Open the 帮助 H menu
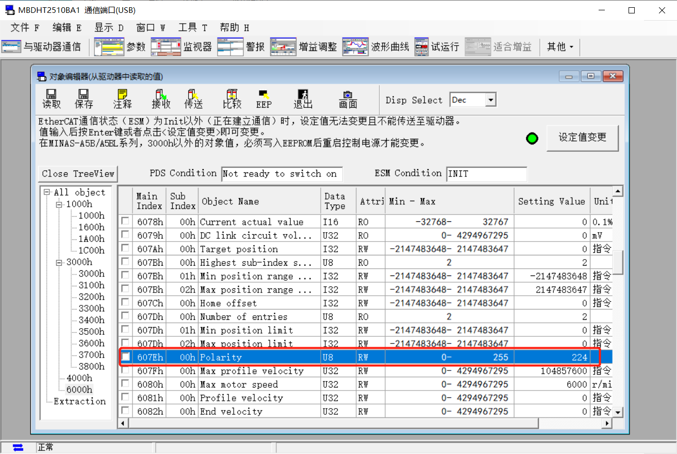The height and width of the screenshot is (454, 677). click(234, 28)
